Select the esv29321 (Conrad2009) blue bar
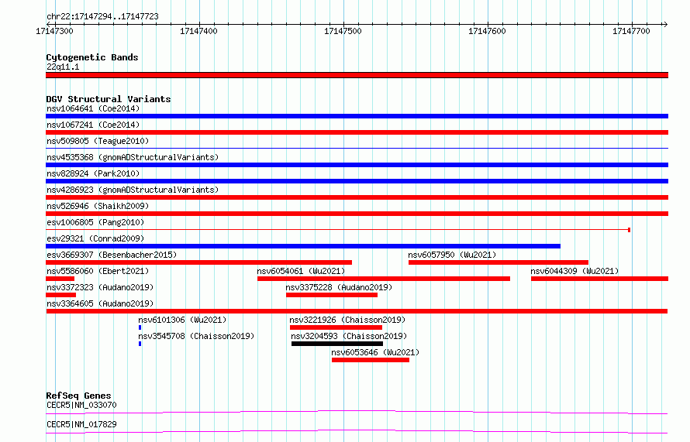690x442 pixels. 303,246
